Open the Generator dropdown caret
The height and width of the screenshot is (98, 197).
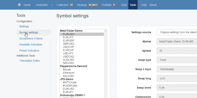pyautogui.click(x=52, y=5)
